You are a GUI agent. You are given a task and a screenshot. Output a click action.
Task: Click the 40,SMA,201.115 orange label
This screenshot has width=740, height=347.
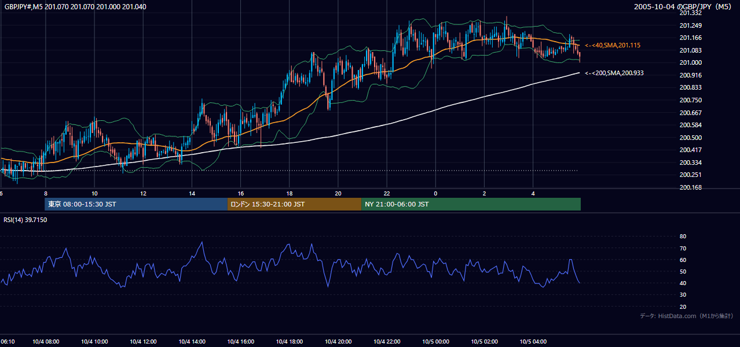point(613,45)
